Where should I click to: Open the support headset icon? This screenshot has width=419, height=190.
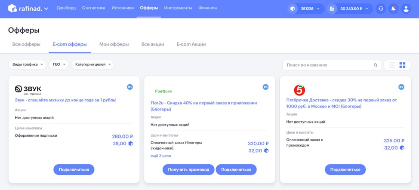click(381, 9)
